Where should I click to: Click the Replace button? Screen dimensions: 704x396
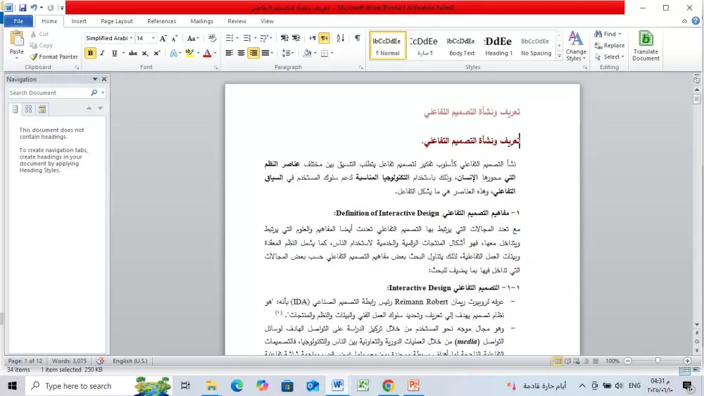click(x=609, y=45)
